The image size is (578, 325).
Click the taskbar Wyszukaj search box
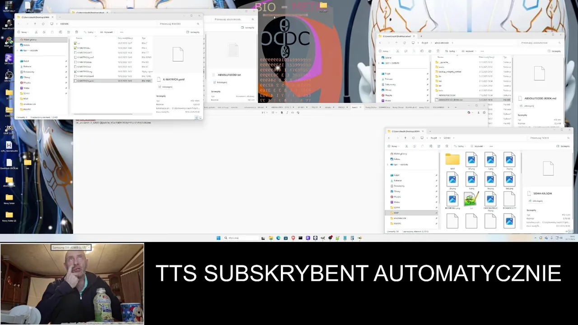(241, 238)
